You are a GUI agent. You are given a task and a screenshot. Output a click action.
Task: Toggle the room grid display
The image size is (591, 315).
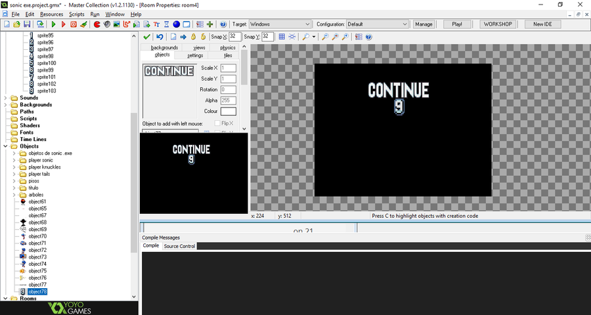[282, 37]
